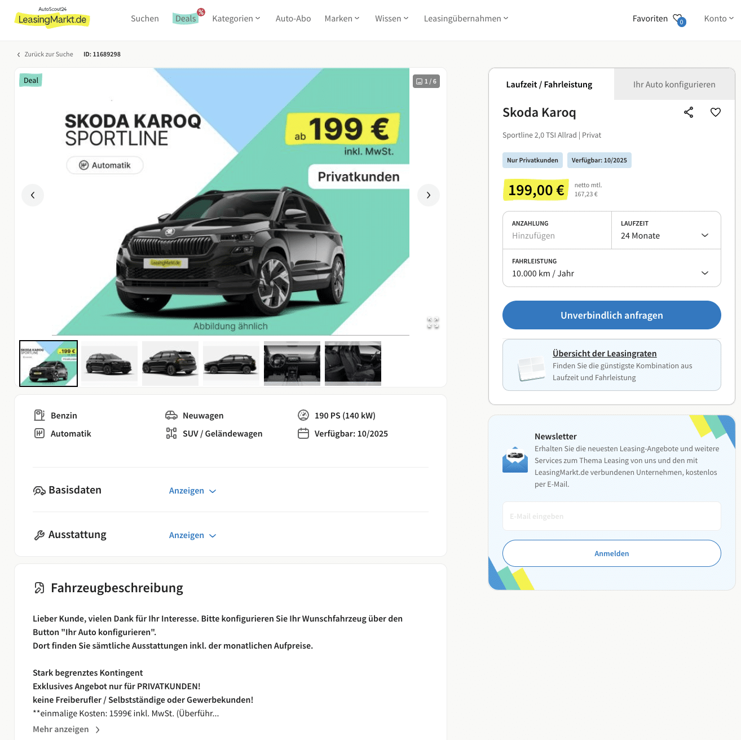Show previous image with left arrow
Viewport: 741px width, 740px height.
coord(33,195)
